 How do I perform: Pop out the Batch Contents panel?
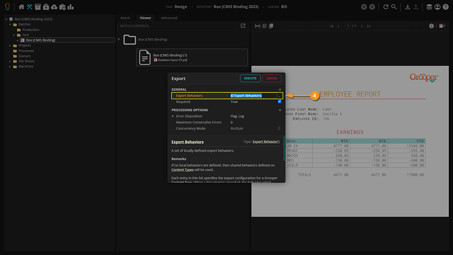pyautogui.click(x=243, y=26)
